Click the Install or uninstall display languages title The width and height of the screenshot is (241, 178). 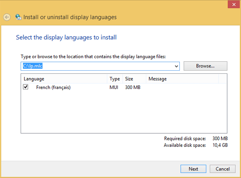tap(70, 17)
